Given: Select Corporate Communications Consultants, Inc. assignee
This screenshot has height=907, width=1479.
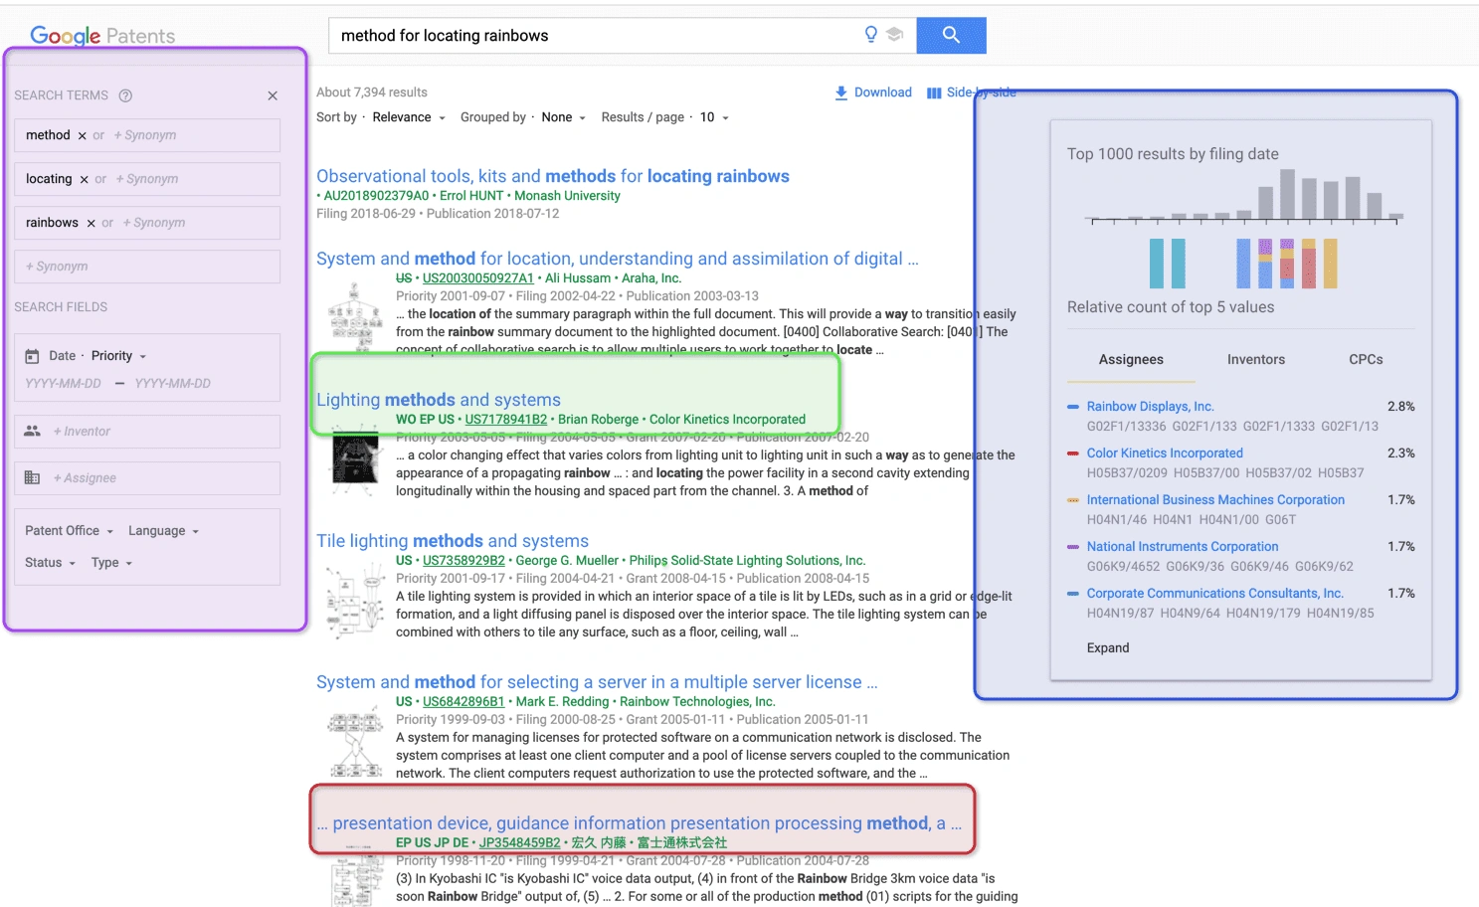Looking at the screenshot, I should [1215, 594].
